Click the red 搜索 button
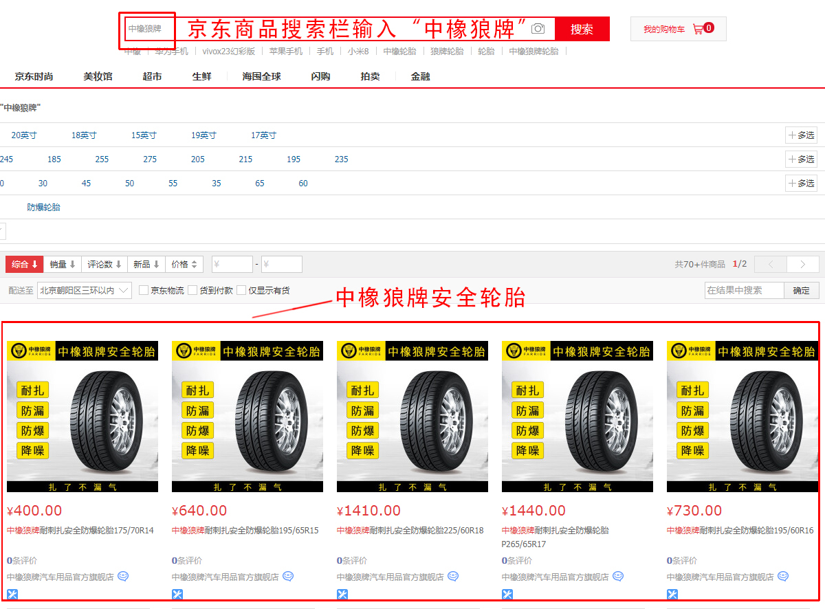The image size is (825, 609). coord(582,29)
